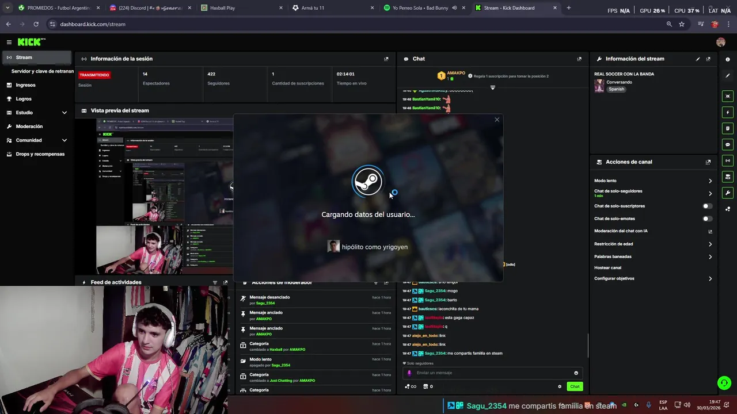Screen dimensions: 737x414
Task: Pop out the Información de la sesión panel
Action: 386,59
